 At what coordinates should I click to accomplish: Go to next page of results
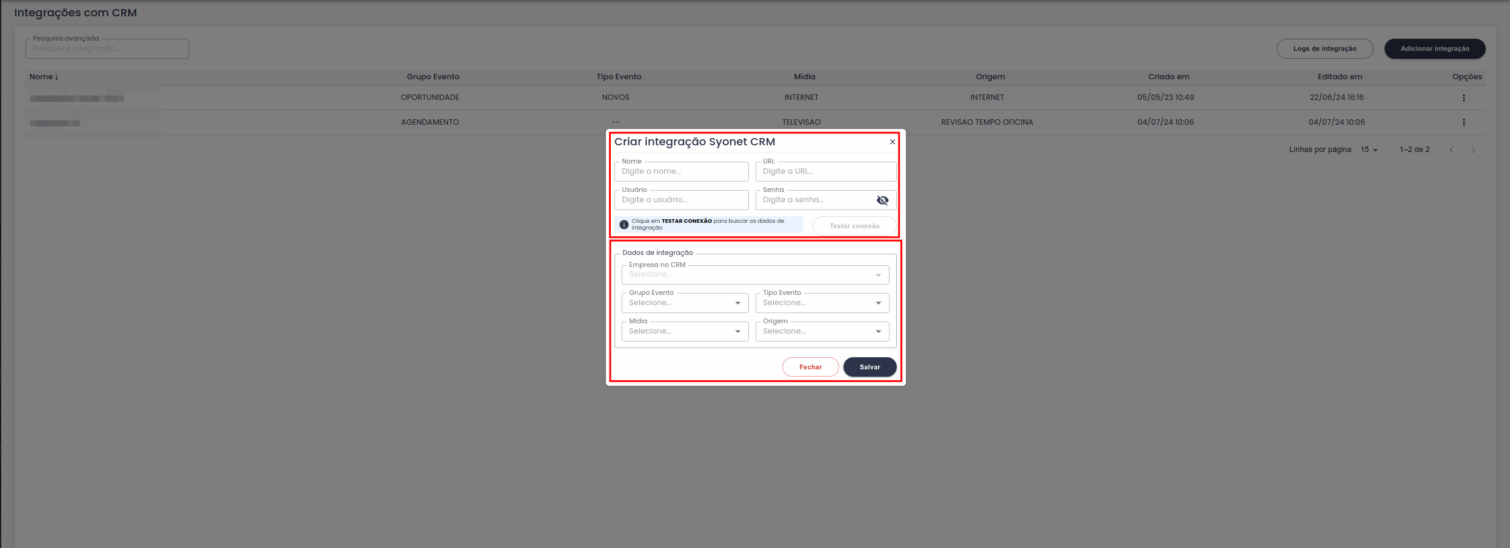coord(1474,150)
